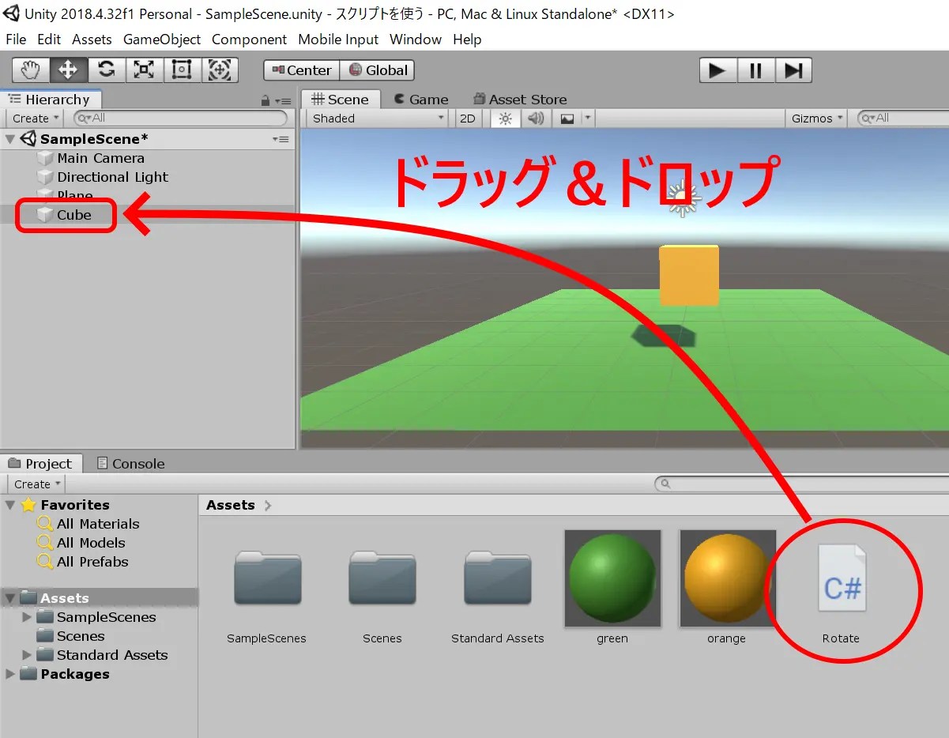
Task: Open the GameObject menu
Action: (162, 40)
